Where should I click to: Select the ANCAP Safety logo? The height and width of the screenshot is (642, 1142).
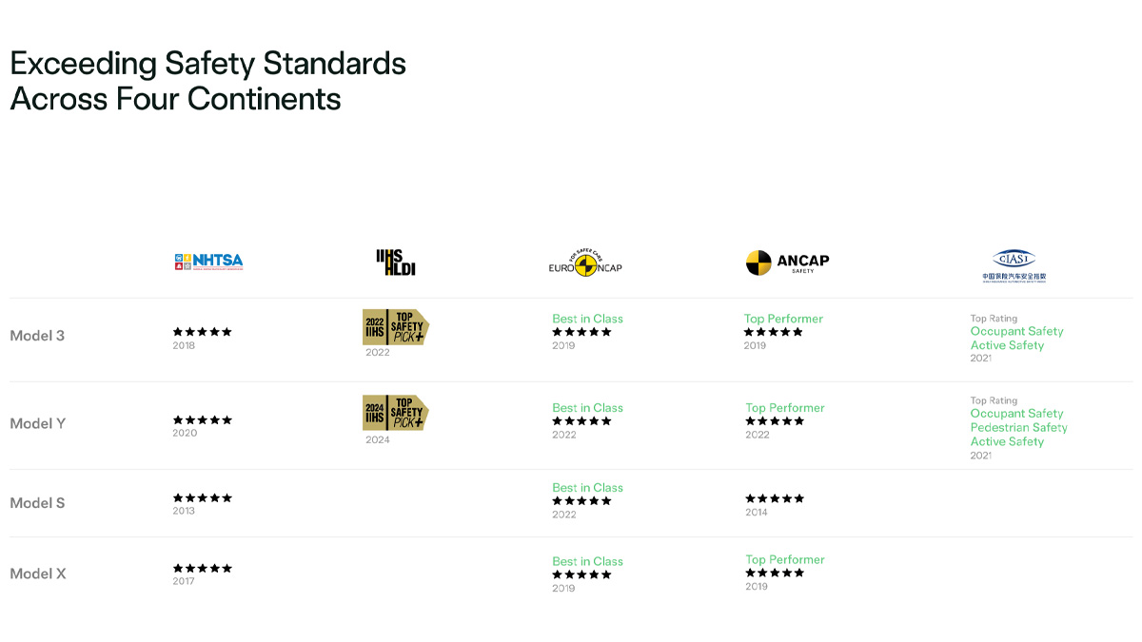pos(787,263)
